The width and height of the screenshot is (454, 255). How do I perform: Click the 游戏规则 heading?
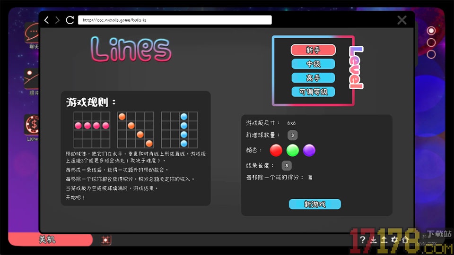tap(91, 102)
